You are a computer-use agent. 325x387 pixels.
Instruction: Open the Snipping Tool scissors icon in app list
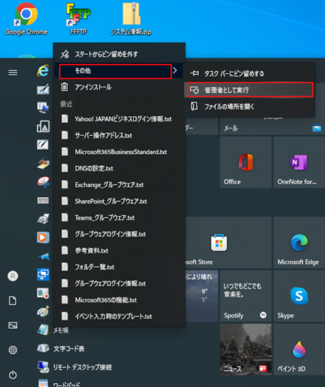(x=43, y=182)
